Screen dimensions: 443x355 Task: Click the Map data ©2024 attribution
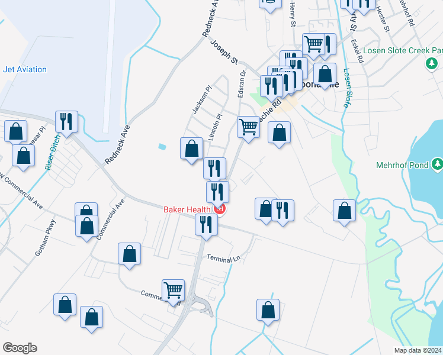pyautogui.click(x=418, y=350)
